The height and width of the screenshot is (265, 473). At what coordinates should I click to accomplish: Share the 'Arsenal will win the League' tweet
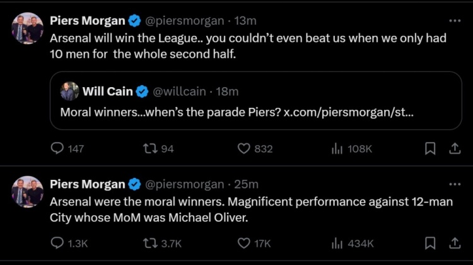click(x=454, y=148)
